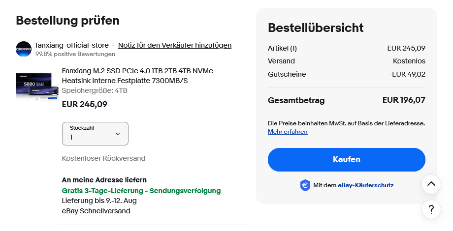Click the chevron arrow in the Stückzahl box

pos(117,134)
